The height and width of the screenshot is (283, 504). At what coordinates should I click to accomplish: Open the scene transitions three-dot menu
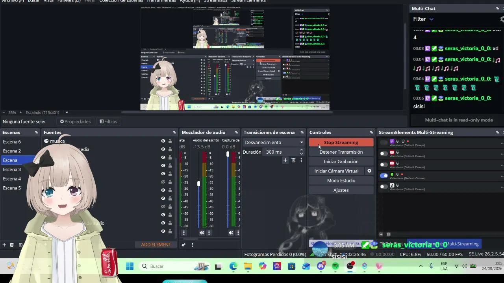click(x=301, y=160)
